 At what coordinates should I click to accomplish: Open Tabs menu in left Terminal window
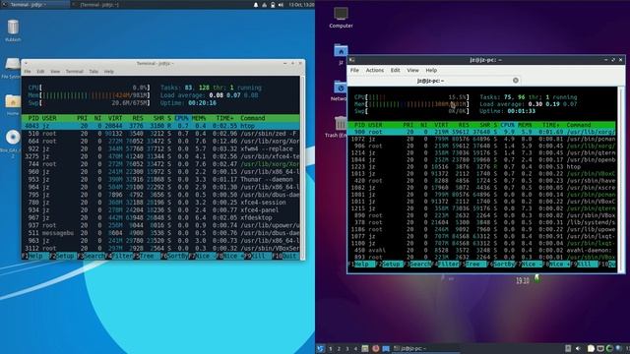(94, 72)
